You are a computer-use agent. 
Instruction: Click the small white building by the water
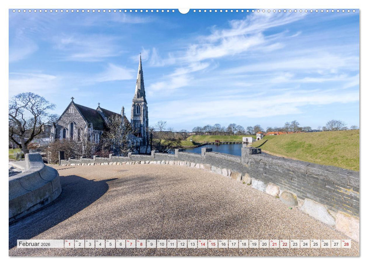pos(247,139)
